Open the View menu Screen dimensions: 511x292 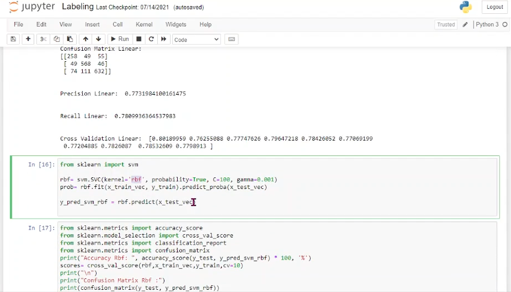pyautogui.click(x=66, y=24)
